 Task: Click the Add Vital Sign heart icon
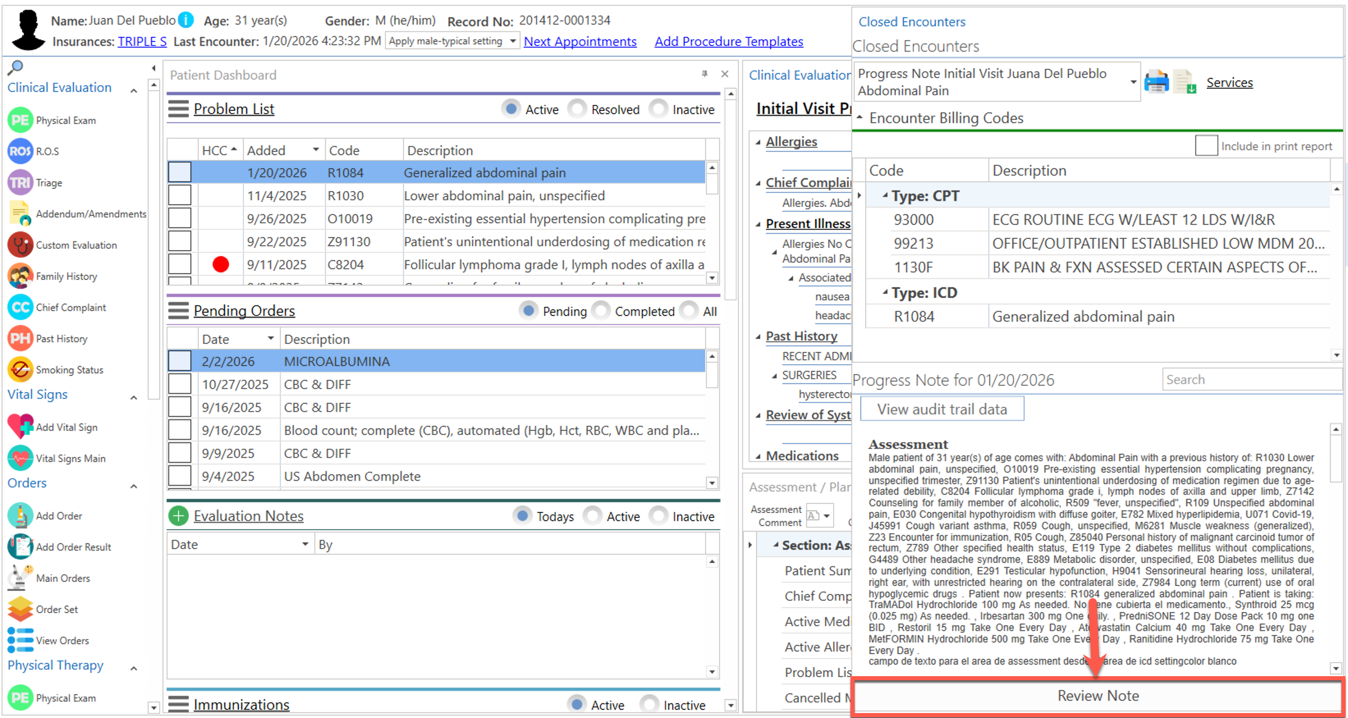click(21, 427)
